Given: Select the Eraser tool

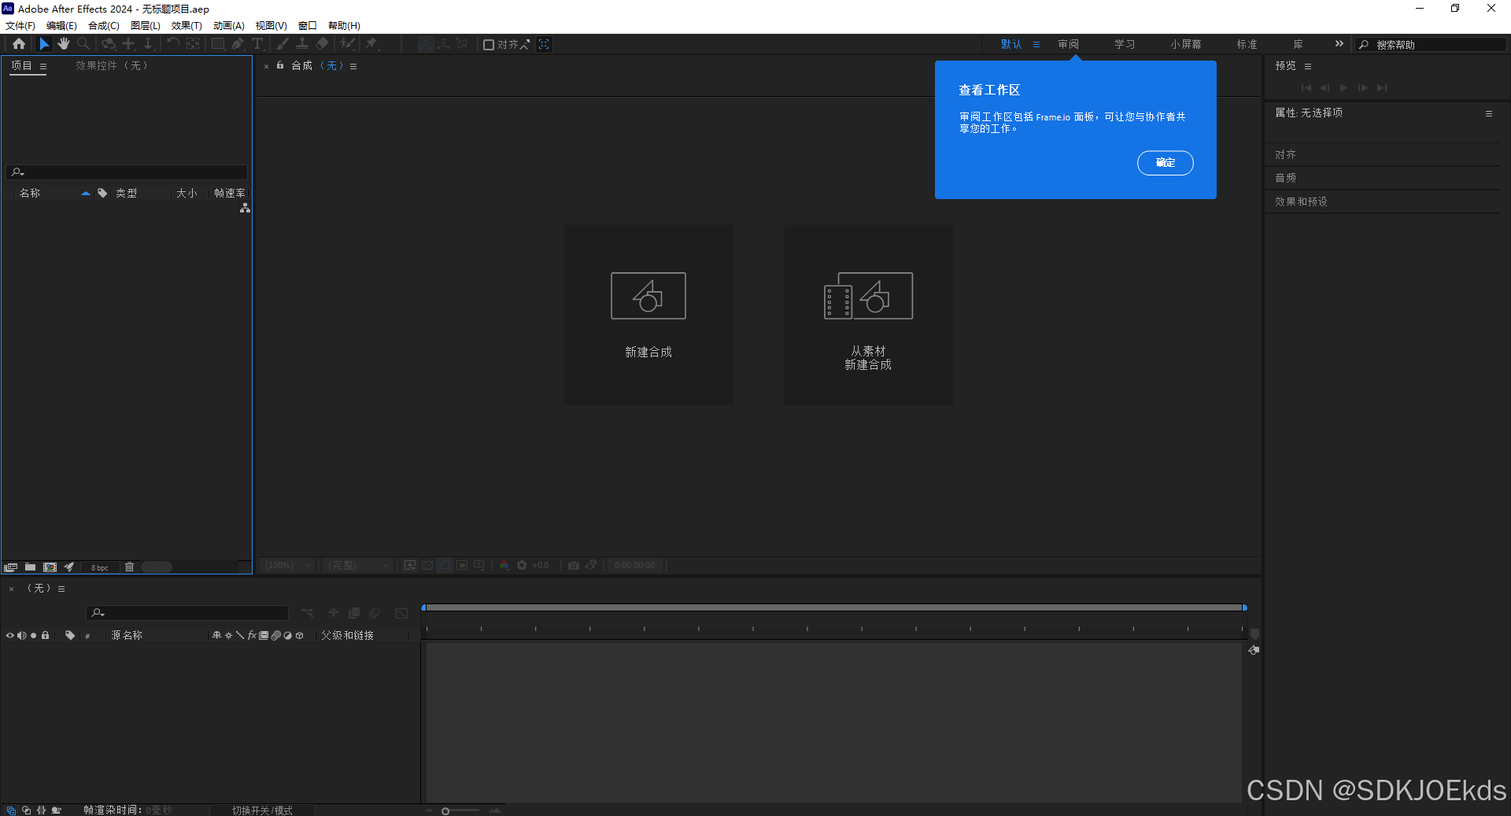Looking at the screenshot, I should click(x=322, y=44).
